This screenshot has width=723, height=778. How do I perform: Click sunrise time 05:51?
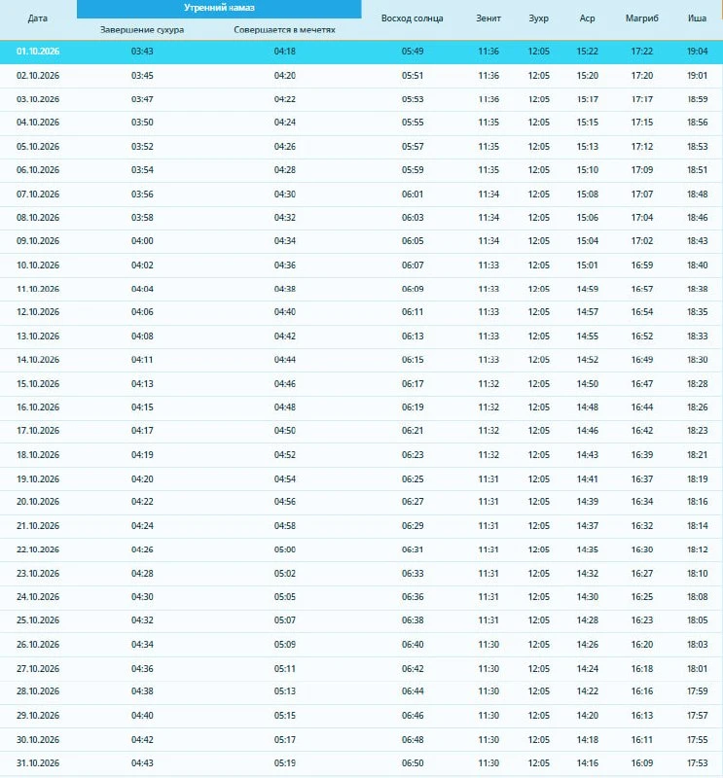pyautogui.click(x=413, y=76)
